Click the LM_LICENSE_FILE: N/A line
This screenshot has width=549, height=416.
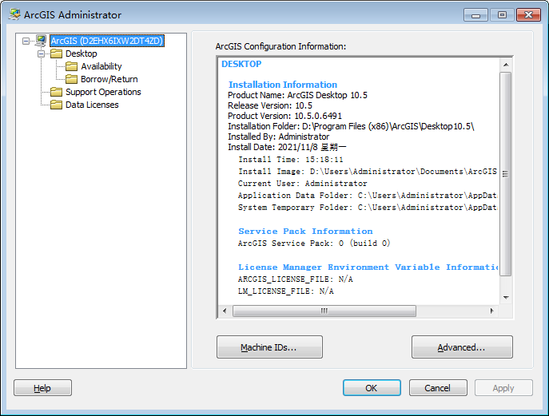[286, 291]
